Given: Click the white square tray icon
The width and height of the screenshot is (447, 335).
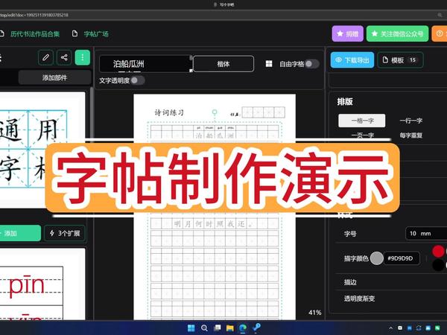Looking at the screenshot, I should point(400,328).
